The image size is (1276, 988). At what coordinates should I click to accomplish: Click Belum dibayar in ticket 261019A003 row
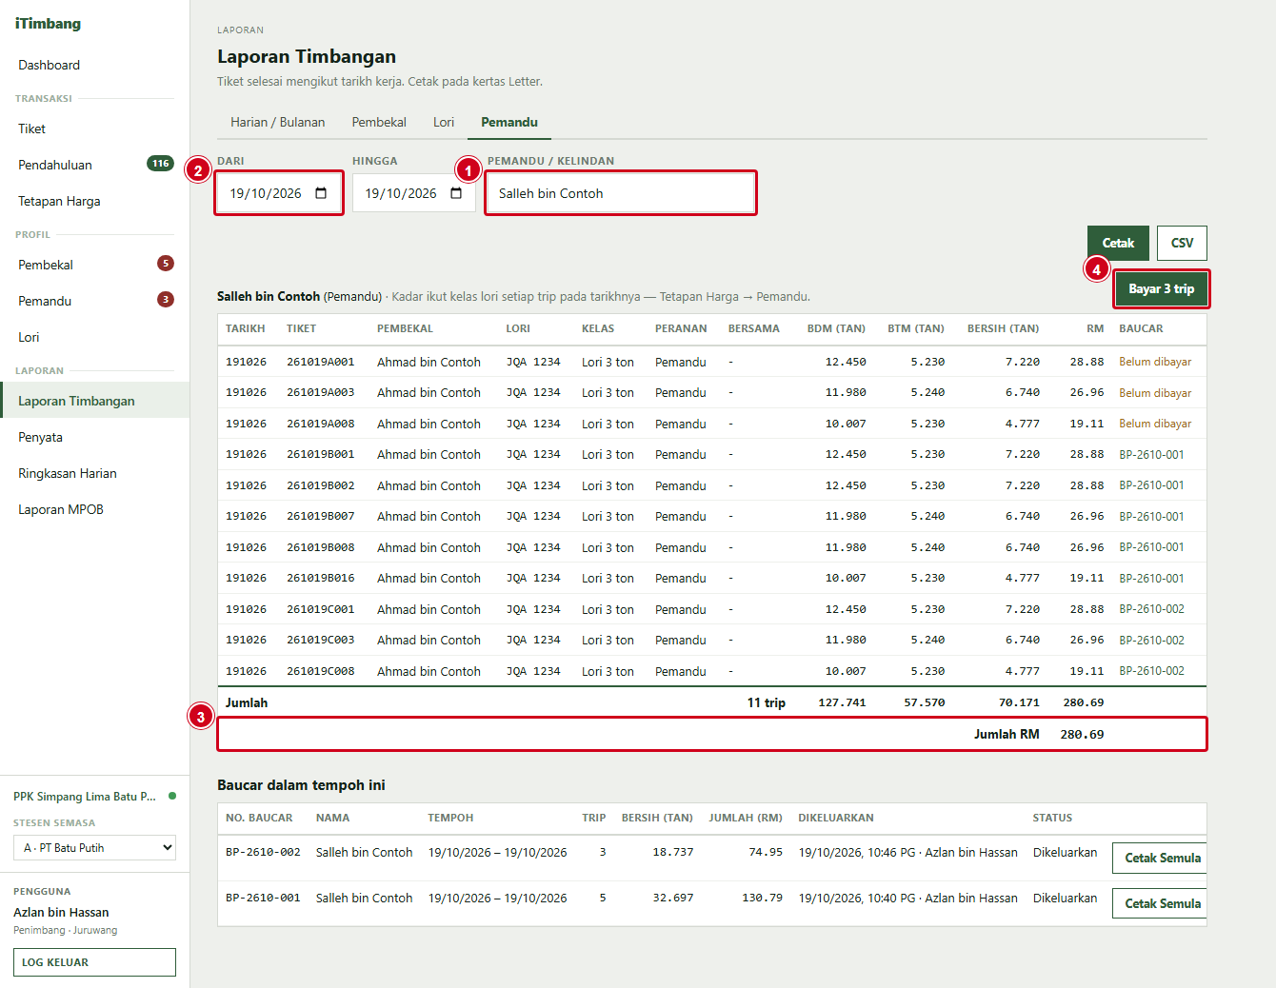1155,392
